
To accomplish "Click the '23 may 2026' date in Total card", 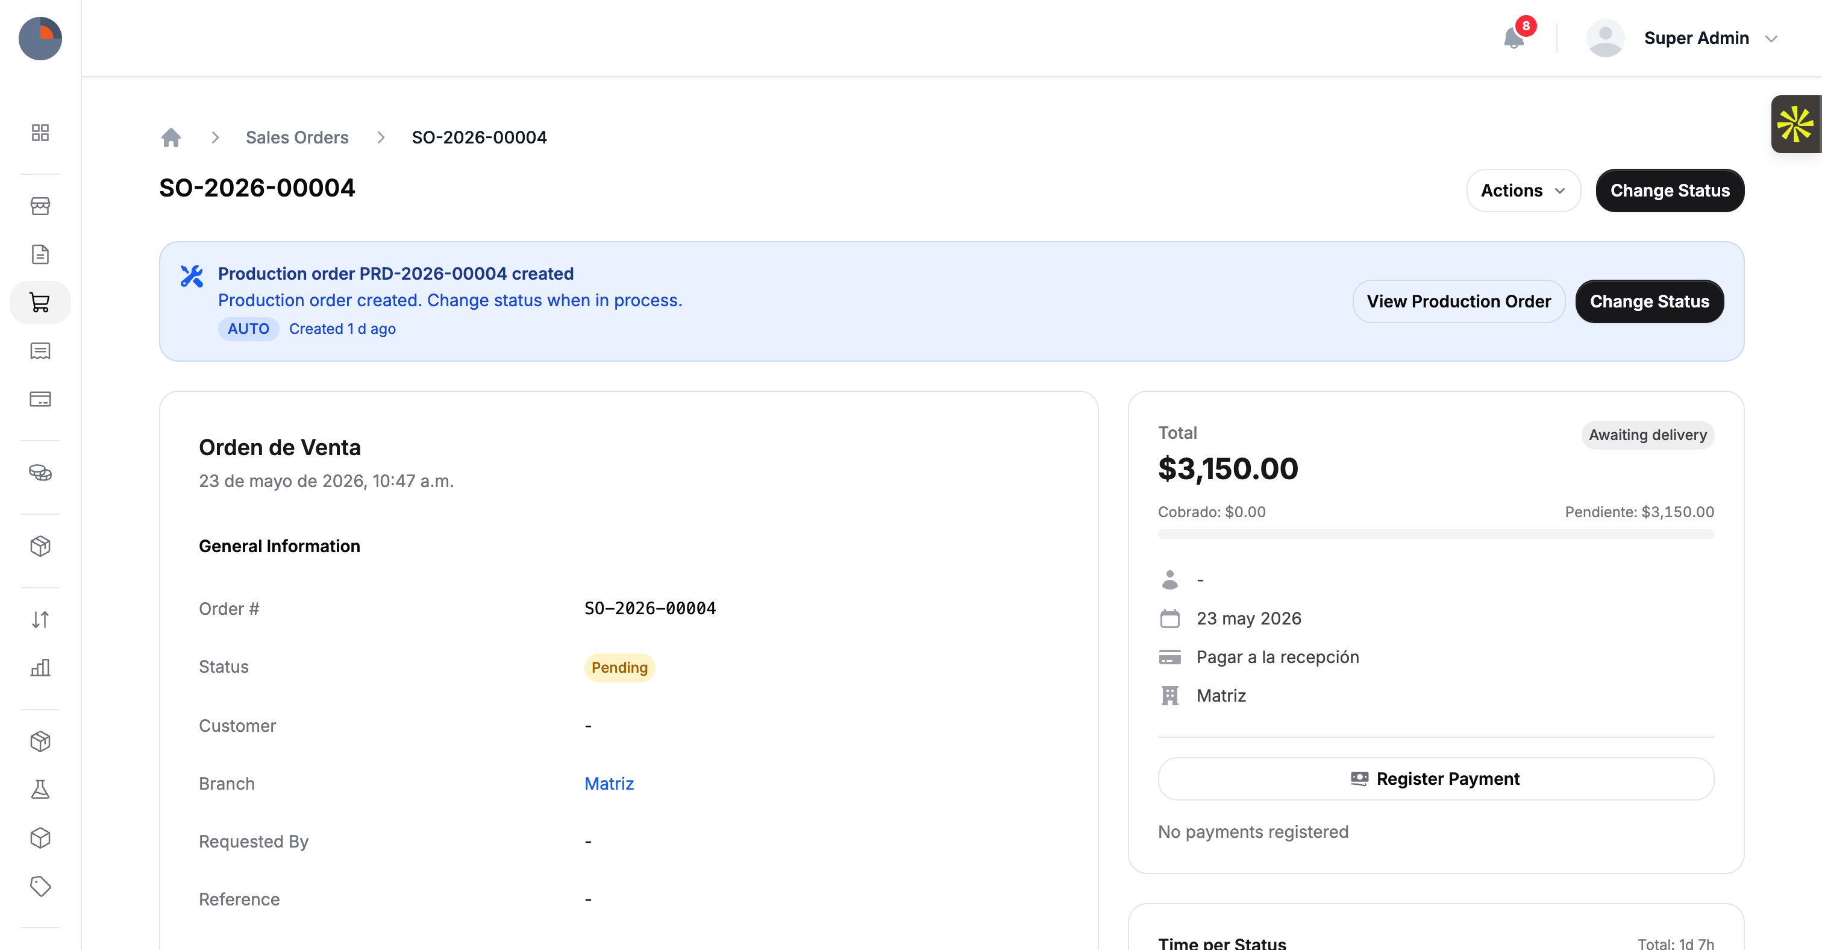I will click(x=1248, y=619).
